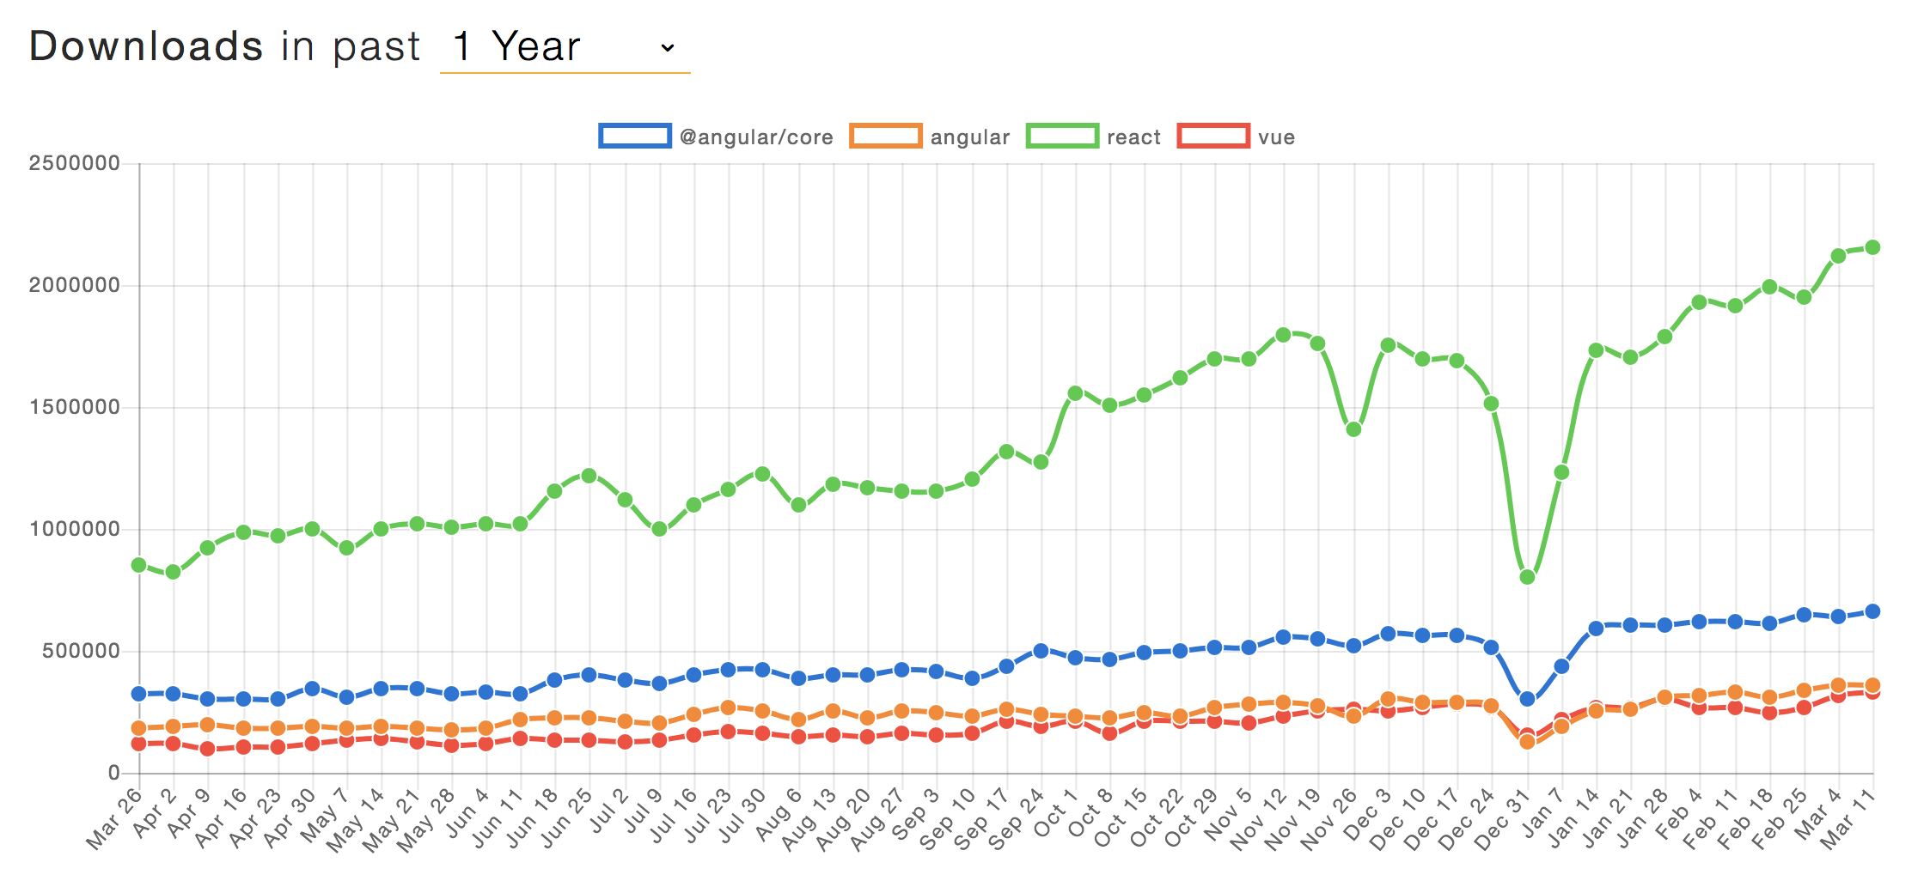This screenshot has width=1930, height=893.
Task: Click the react data point at Nov 26
Action: [1353, 429]
